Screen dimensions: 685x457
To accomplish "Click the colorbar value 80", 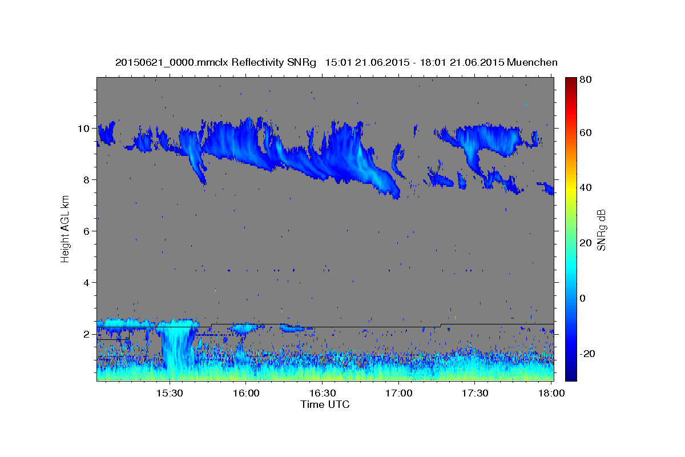I will tap(587, 80).
